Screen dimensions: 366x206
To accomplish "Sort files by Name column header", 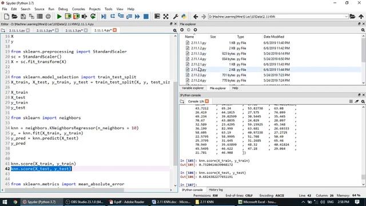I will click(189, 37).
